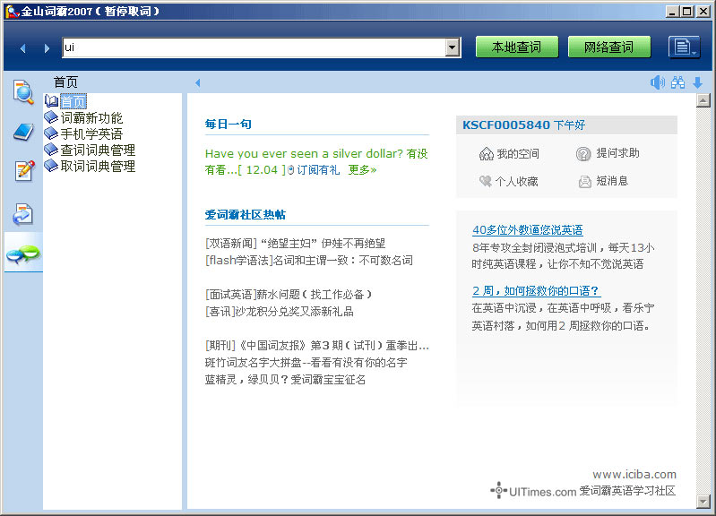
Task: Select the notepad with pencil sidebar icon
Action: pyautogui.click(x=25, y=171)
